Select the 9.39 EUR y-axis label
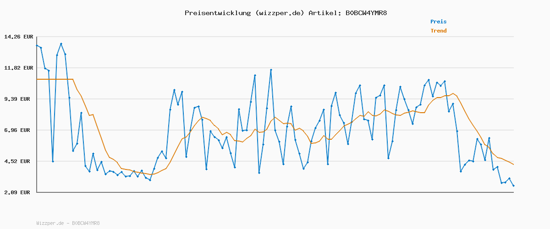This screenshot has height=229, width=550. tap(18, 99)
